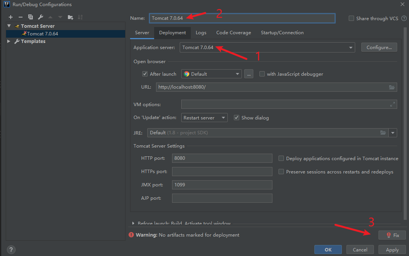Image resolution: width=409 pixels, height=256 pixels.
Task: Select Tomcat 7.0.64 in configuration tree
Action: tap(66, 34)
